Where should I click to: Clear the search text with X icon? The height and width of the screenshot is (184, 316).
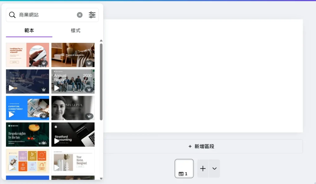pyautogui.click(x=80, y=15)
